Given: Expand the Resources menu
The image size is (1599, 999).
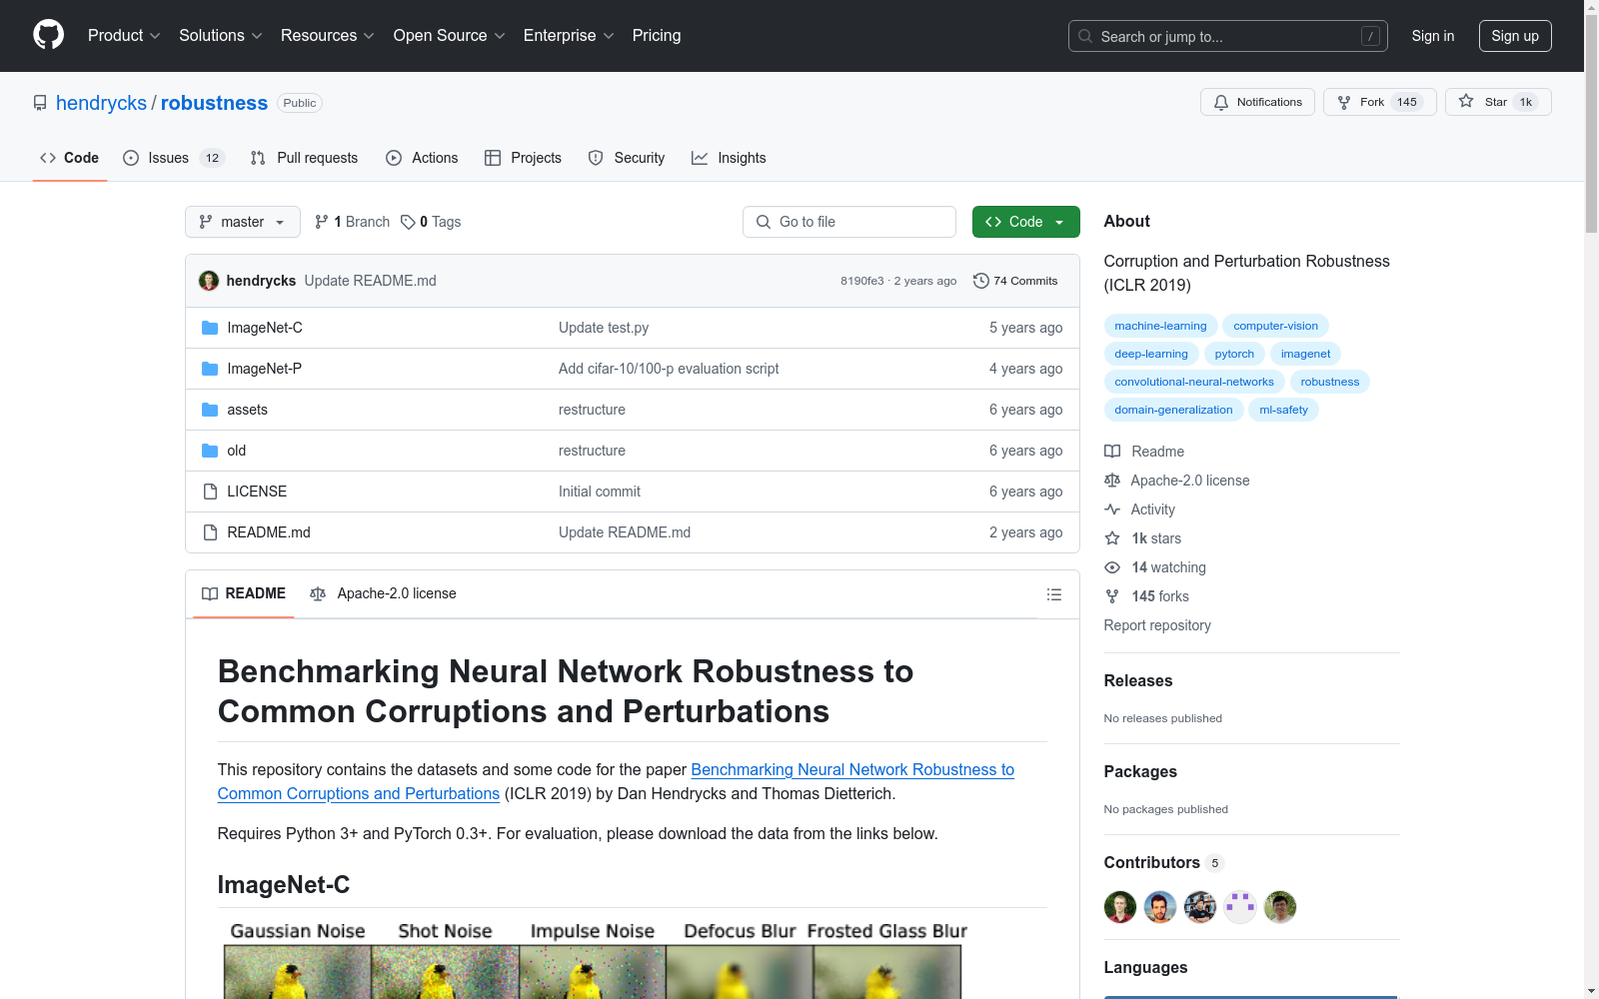Looking at the screenshot, I should (328, 35).
